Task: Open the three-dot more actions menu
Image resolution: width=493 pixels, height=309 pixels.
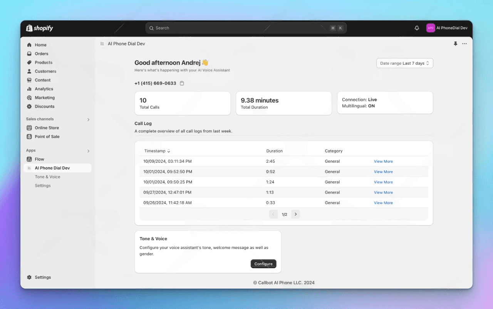Action: tap(464, 44)
